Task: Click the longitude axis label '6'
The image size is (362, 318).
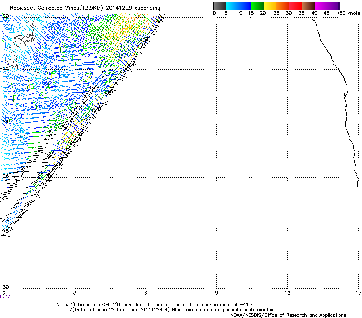Action: tap(146, 293)
